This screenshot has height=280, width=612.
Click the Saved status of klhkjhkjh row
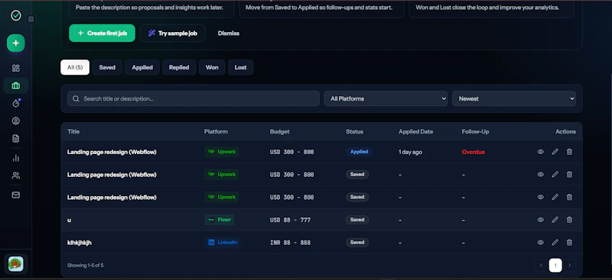pos(357,242)
